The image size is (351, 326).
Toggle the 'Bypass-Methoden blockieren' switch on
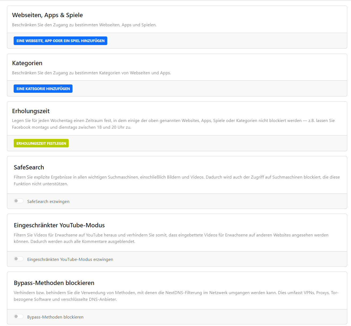pos(19,317)
